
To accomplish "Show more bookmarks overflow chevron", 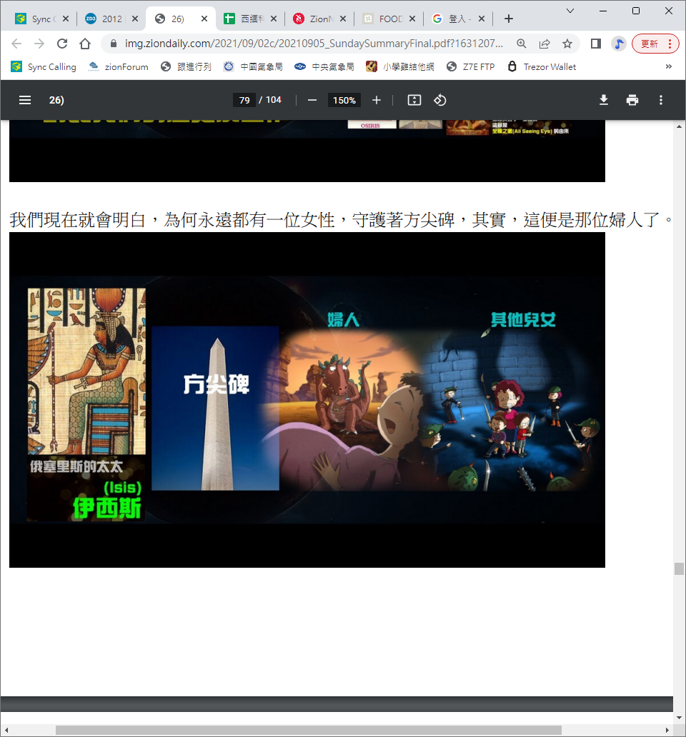I will click(x=669, y=66).
